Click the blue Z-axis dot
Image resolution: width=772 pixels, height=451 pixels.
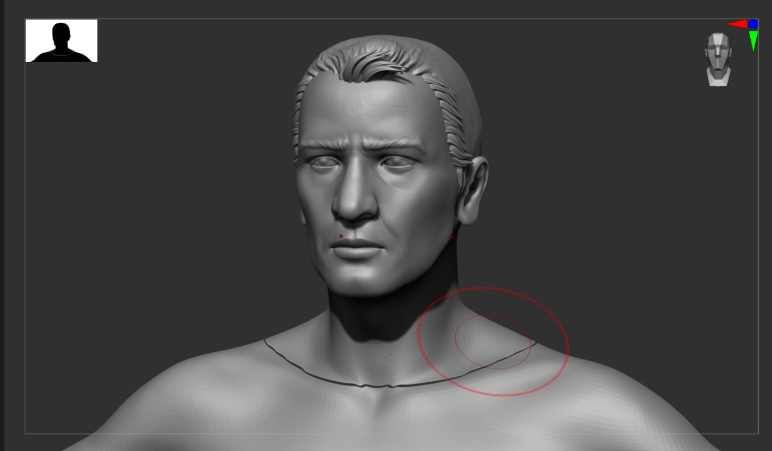coord(753,24)
